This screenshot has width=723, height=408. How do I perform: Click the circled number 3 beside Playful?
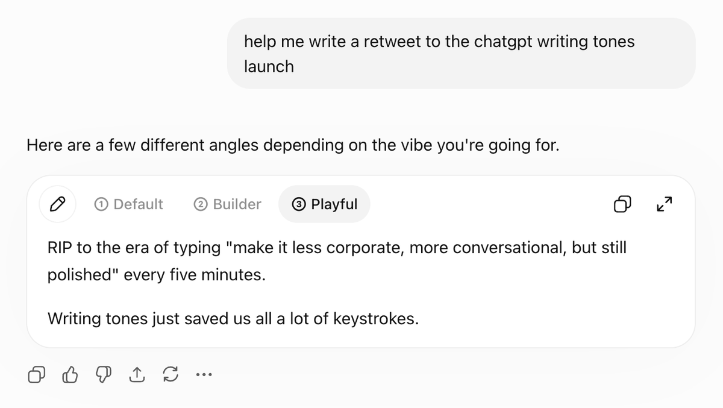tap(298, 204)
